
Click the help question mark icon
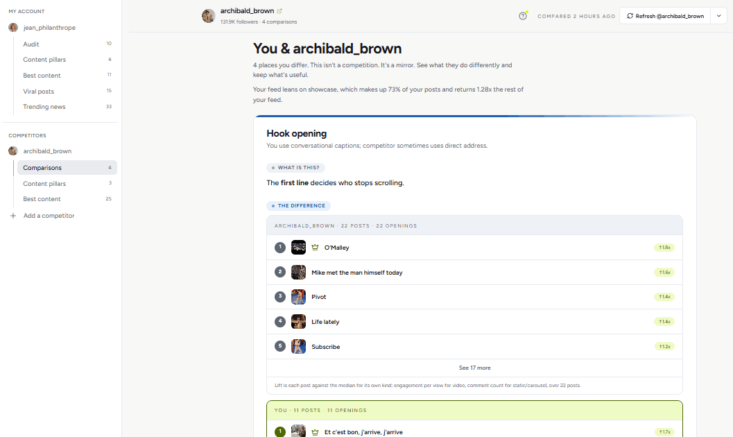click(523, 16)
